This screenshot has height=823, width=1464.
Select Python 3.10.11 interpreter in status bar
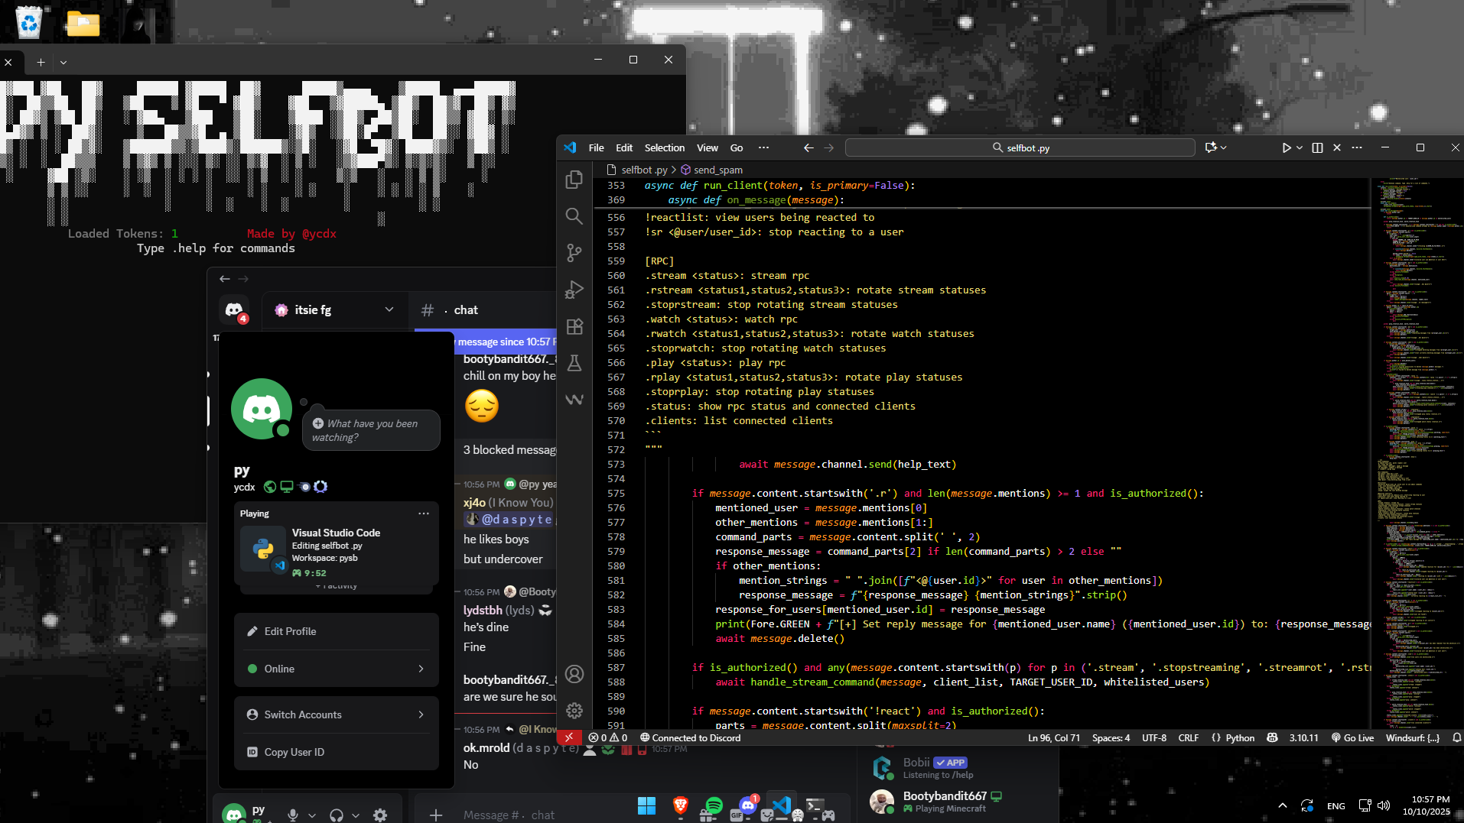tap(1303, 738)
